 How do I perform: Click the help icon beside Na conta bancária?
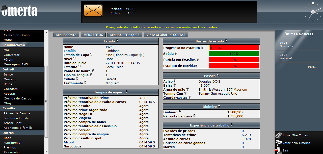pyautogui.click(x=194, y=116)
